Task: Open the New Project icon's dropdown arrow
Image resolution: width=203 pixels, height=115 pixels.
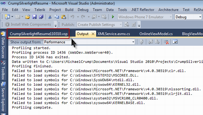Action: pos(12,17)
